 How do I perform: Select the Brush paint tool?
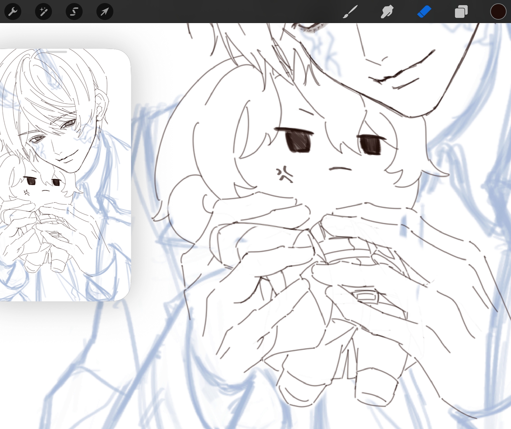point(350,12)
